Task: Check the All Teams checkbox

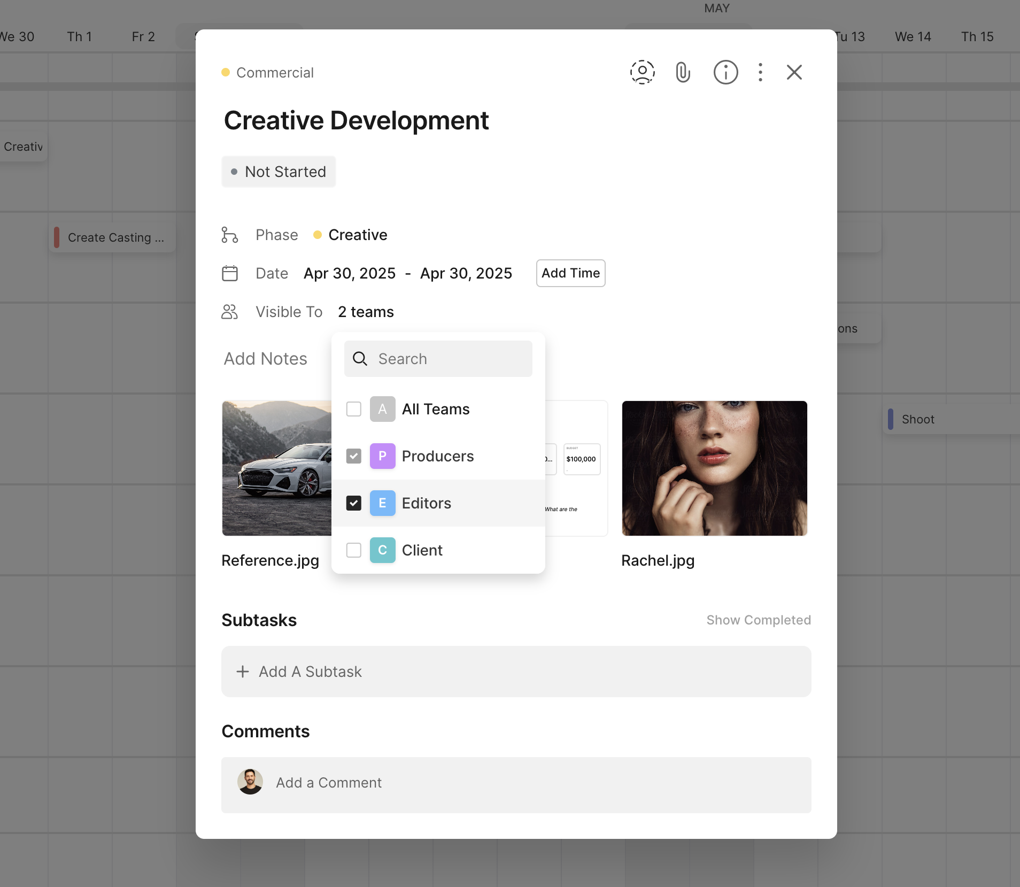Action: click(354, 409)
